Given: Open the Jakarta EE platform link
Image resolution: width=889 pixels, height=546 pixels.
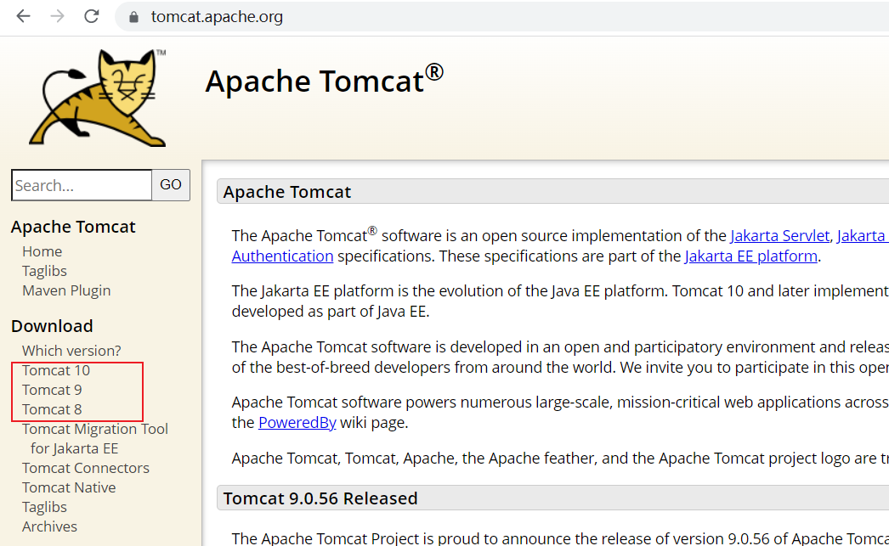Looking at the screenshot, I should (750, 256).
